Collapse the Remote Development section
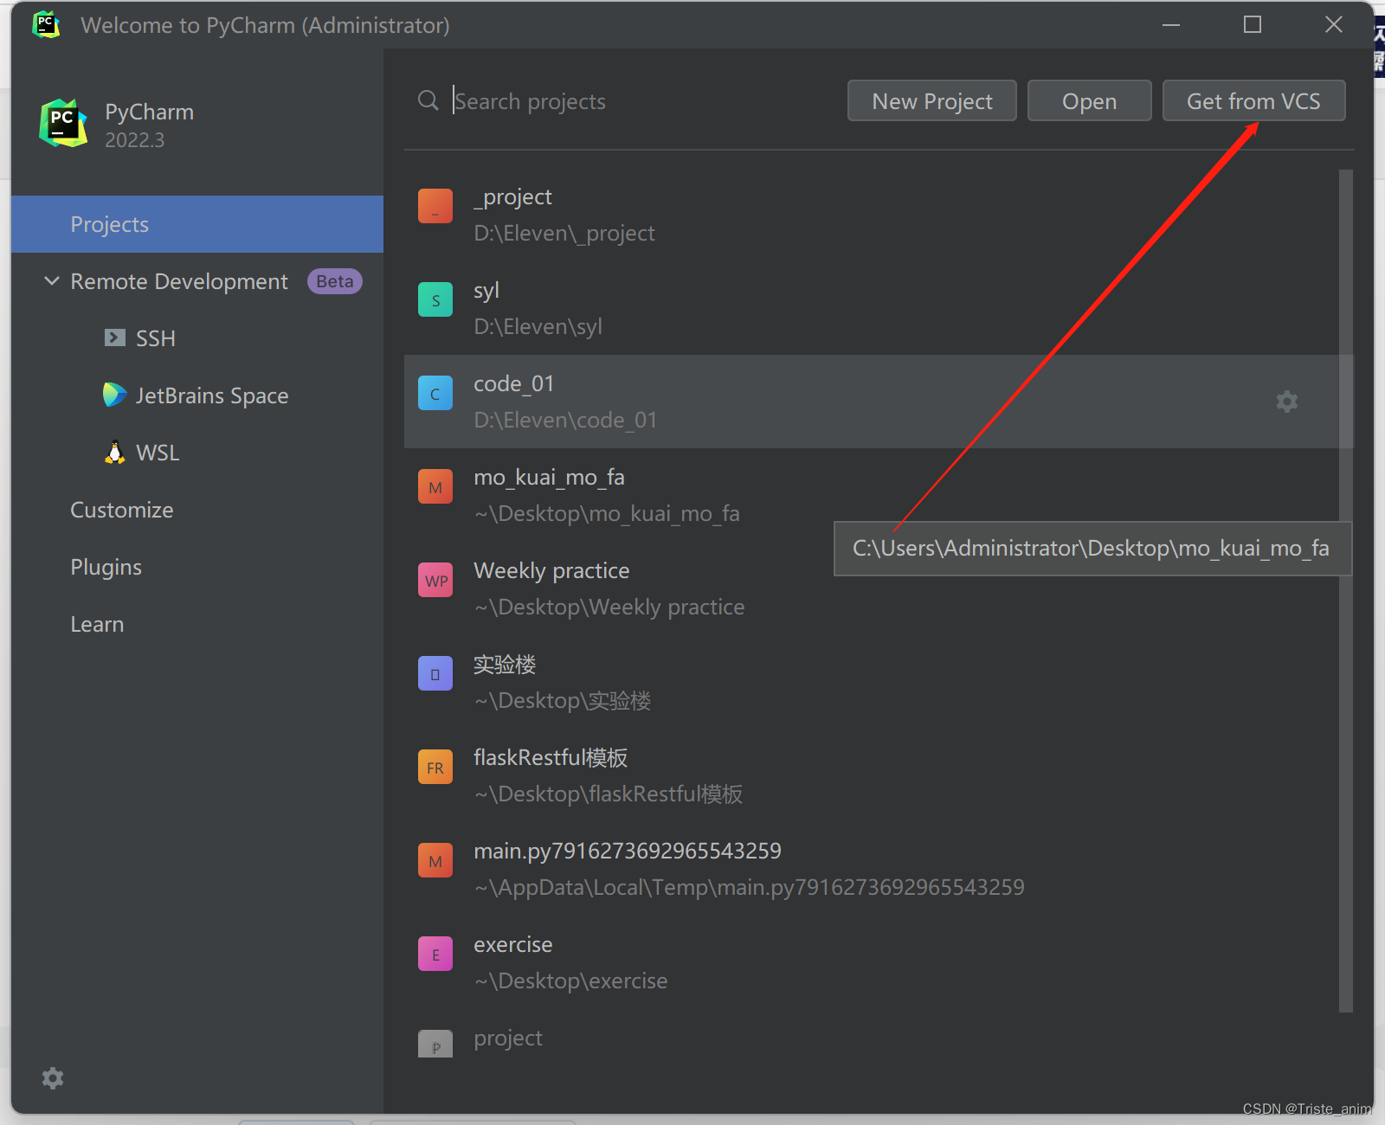Screen dimensions: 1385x1125 tap(52, 281)
